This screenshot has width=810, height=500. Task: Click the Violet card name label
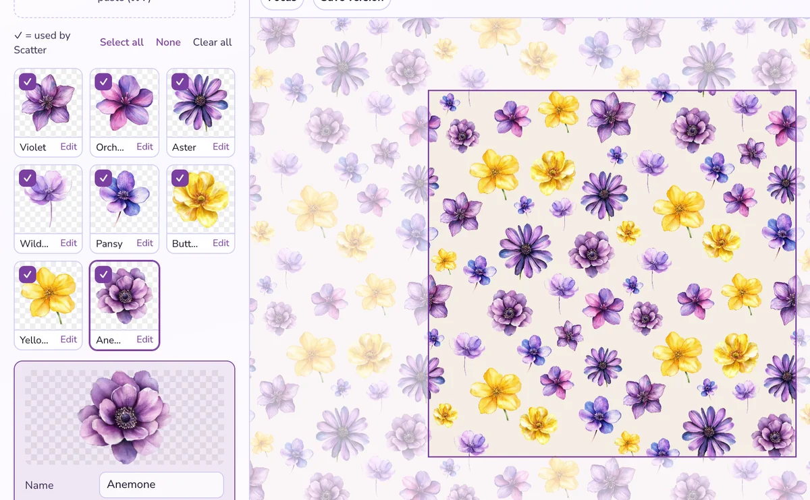coord(33,147)
